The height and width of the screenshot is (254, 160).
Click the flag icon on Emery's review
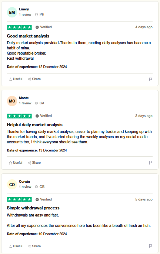tap(151, 79)
